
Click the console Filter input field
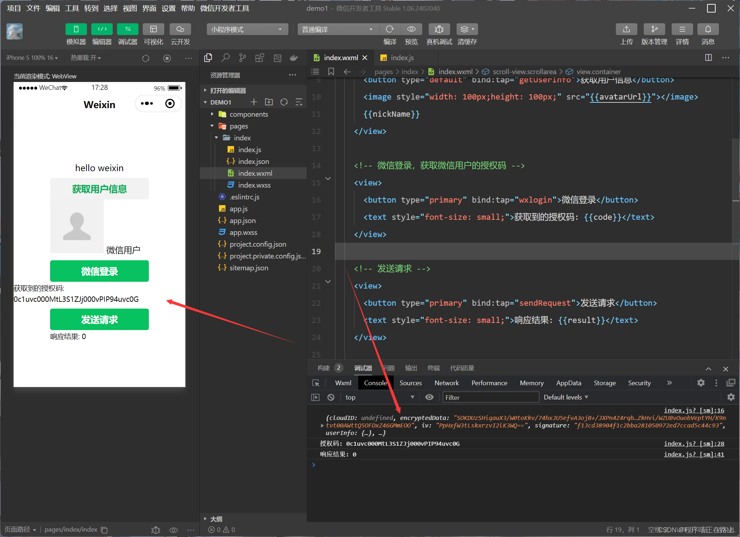[490, 397]
